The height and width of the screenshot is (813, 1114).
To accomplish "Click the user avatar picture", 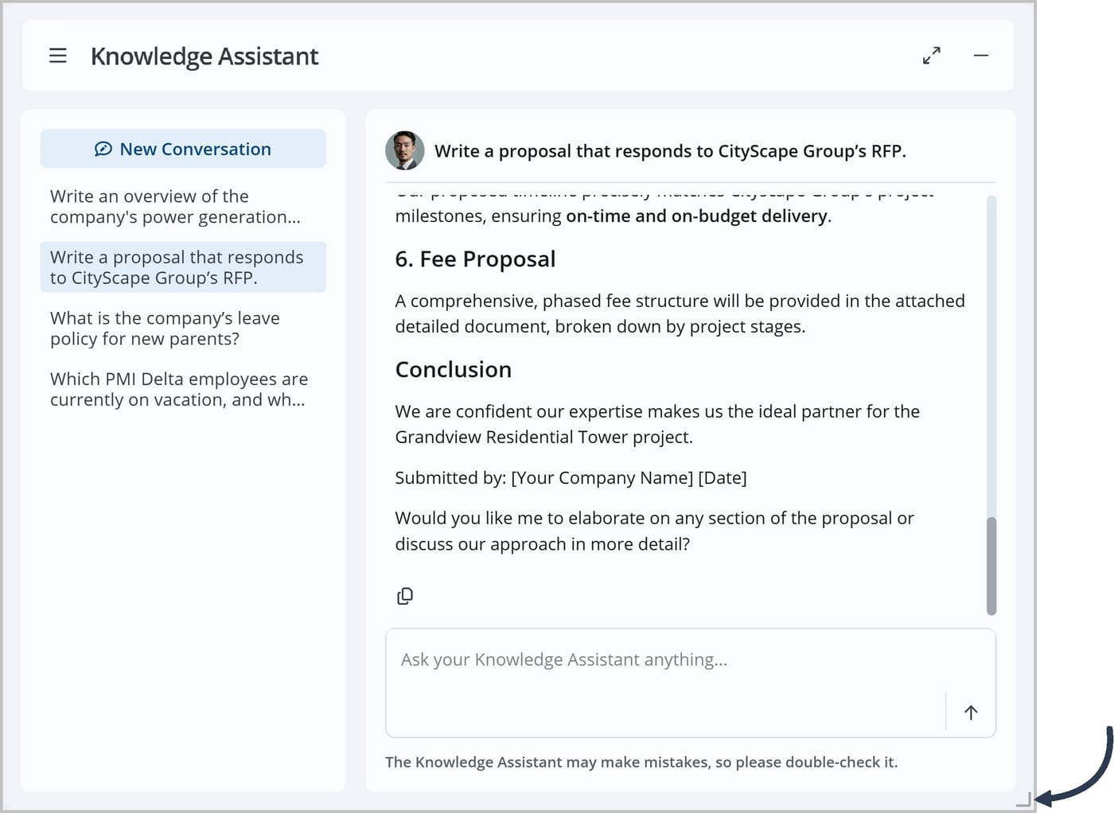I will tap(405, 150).
